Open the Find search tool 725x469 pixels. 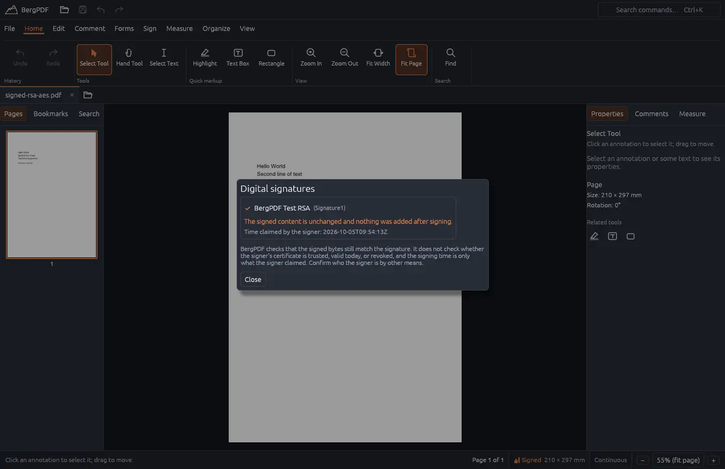[450, 59]
